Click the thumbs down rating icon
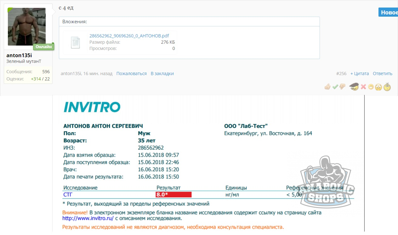398x235 pixels. pos(342,87)
